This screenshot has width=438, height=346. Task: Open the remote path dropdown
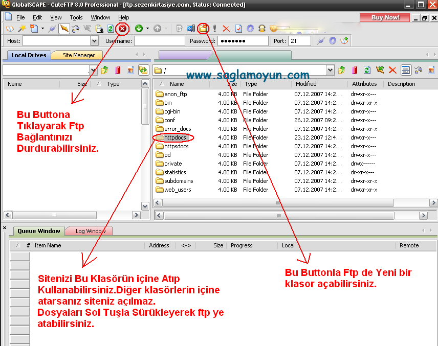click(x=330, y=71)
